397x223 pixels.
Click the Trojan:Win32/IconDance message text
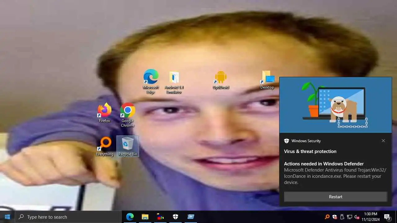coord(335,176)
